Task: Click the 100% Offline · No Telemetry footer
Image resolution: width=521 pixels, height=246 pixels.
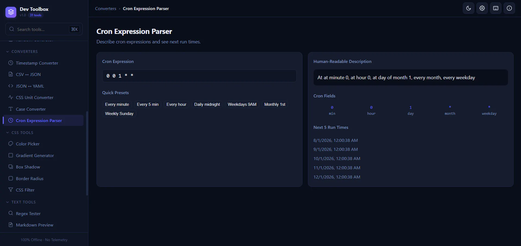Action: pos(44,240)
